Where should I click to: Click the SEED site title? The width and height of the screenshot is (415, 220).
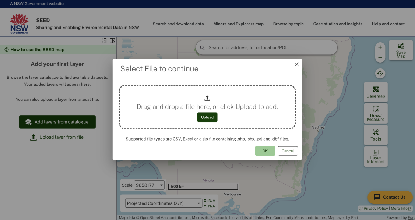43,20
